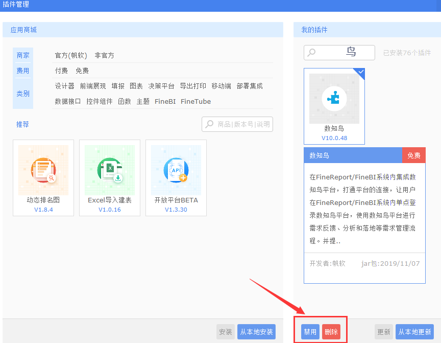
Task: Select the FineTube category
Action: (x=196, y=101)
